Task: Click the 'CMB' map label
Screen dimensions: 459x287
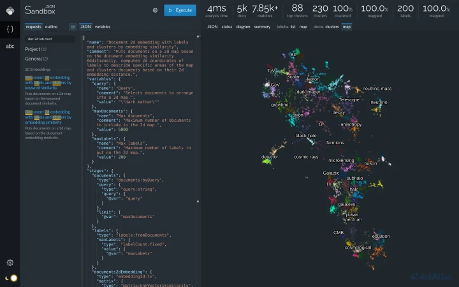Action: [x=339, y=233]
